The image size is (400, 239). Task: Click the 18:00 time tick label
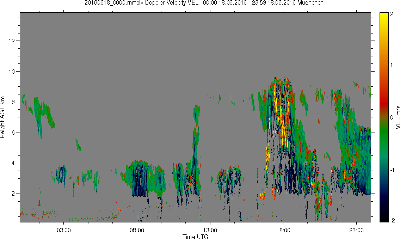[283, 230]
